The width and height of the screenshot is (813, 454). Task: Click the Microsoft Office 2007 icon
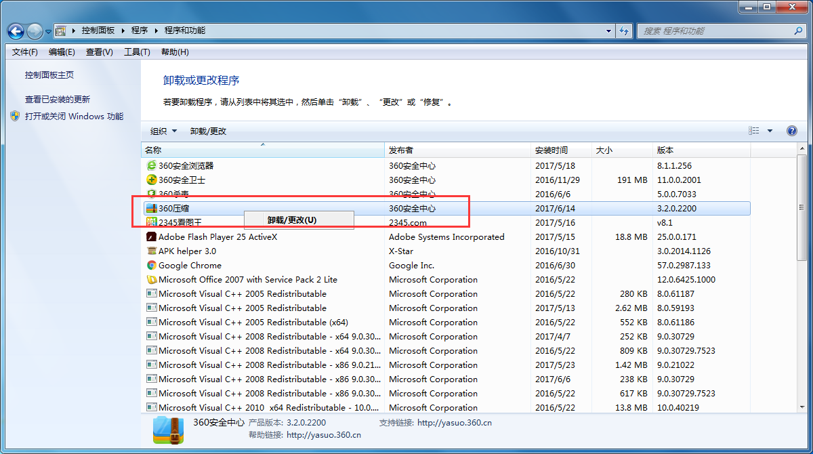pyautogui.click(x=152, y=279)
